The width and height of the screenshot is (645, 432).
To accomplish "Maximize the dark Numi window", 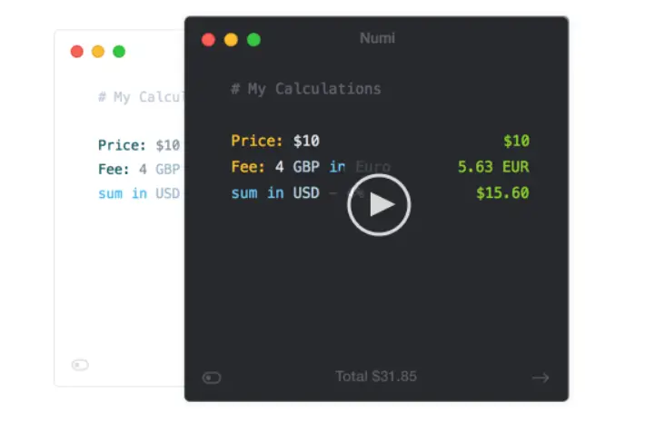I will [253, 40].
